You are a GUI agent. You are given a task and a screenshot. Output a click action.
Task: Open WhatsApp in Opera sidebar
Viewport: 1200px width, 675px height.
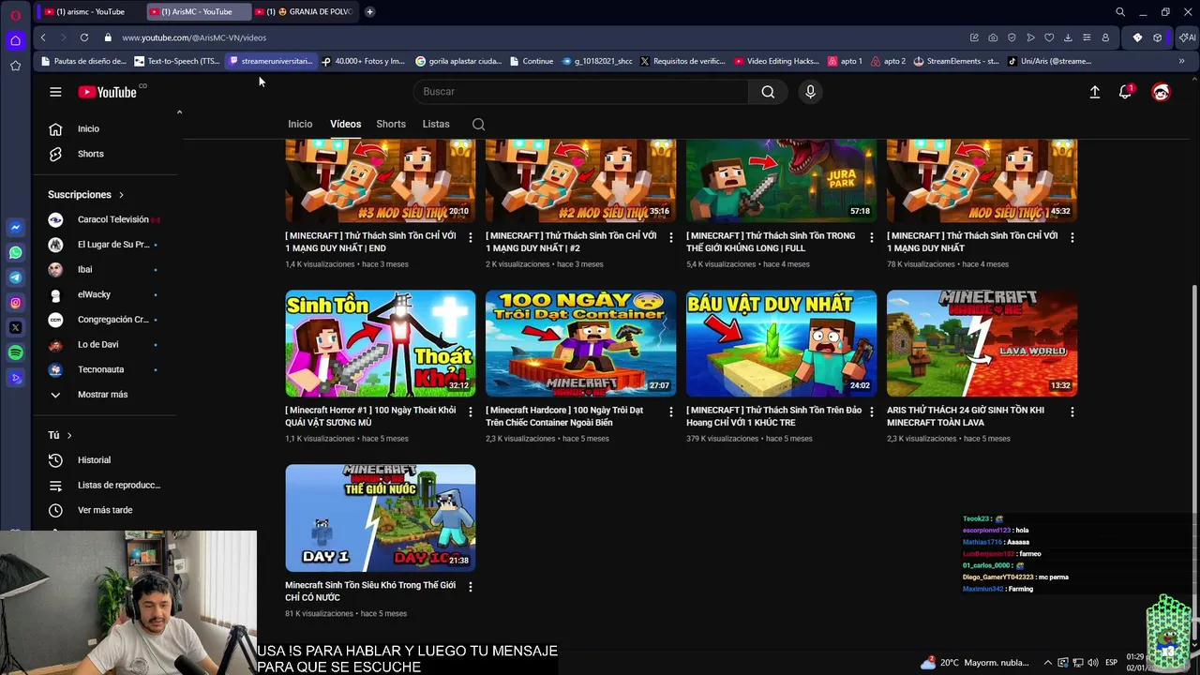click(15, 252)
